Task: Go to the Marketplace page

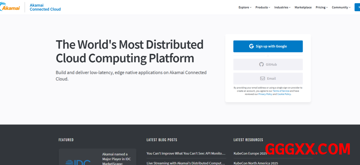Action: coord(303,7)
